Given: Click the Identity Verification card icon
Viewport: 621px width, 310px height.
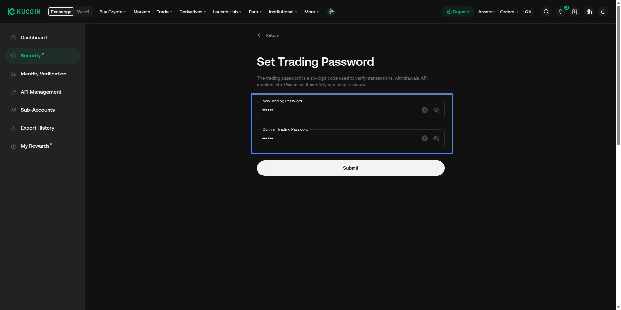Looking at the screenshot, I should [x=14, y=74].
